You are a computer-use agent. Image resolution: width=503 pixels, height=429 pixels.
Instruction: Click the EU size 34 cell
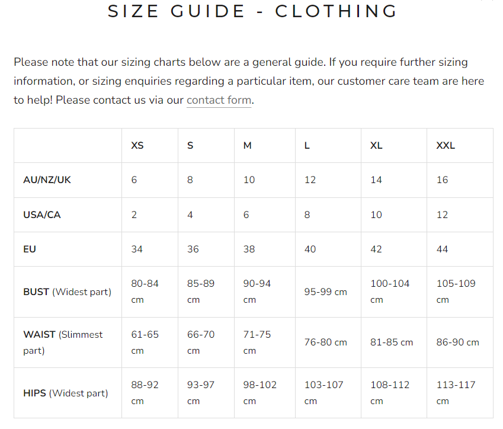[137, 249]
